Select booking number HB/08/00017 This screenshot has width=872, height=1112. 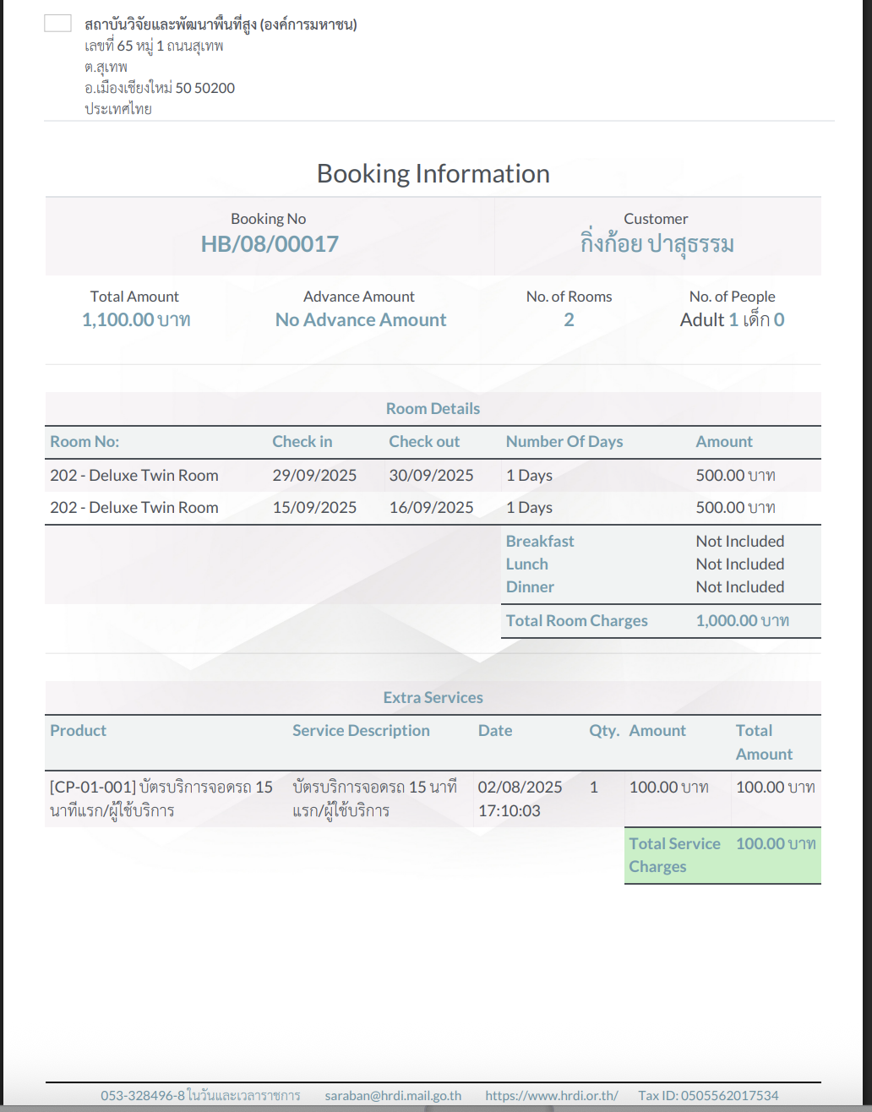point(270,244)
